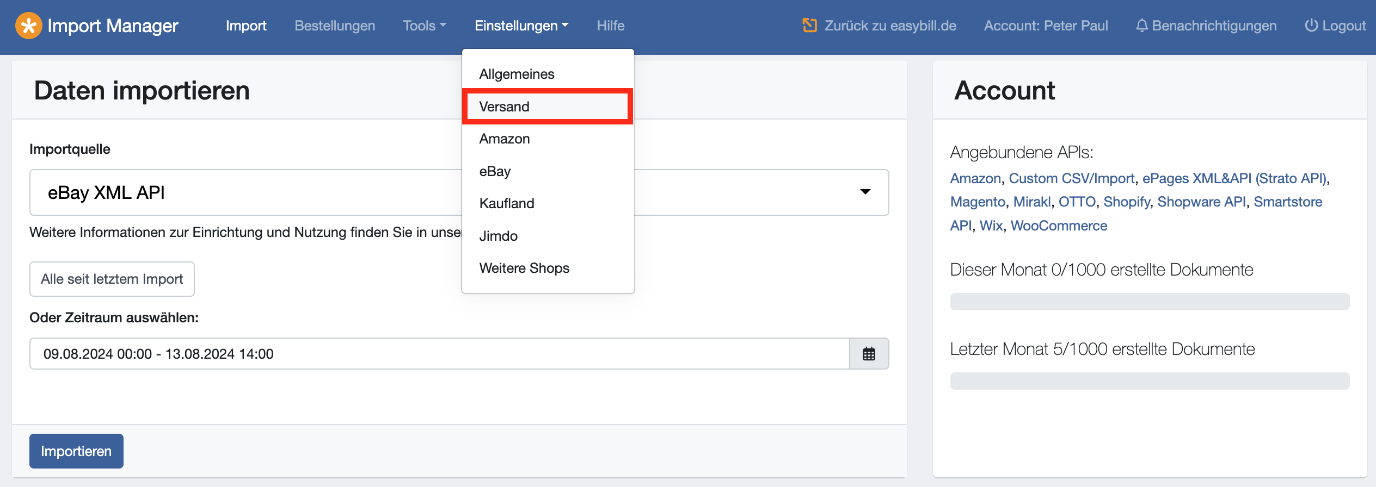The image size is (1376, 487).
Task: Follow the WooCommerce API link
Action: click(1059, 226)
